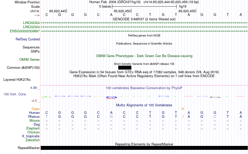Click the X_tropicalis alignment row label
Image resolution: width=248 pixels, height=154 pixels.
[x=31, y=136]
